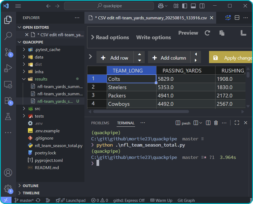Open more editor actions menu
The image size is (253, 204).
coord(245,18)
